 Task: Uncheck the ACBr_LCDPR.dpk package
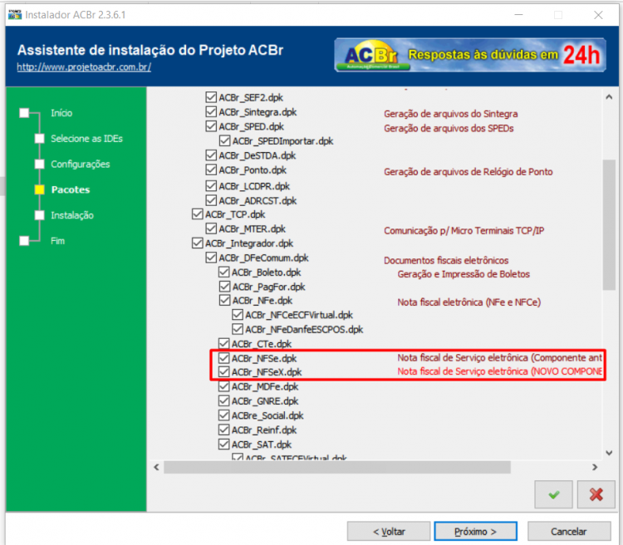pyautogui.click(x=211, y=185)
